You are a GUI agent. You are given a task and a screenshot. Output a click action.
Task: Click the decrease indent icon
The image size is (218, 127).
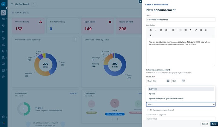point(180,30)
